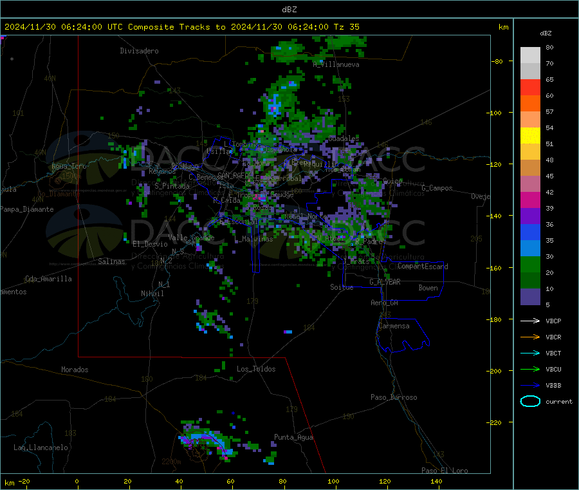Click the Paso_El_Loro map label

coord(445,471)
